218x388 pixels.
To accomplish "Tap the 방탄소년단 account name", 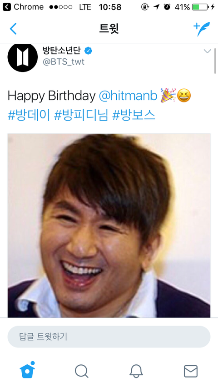I will [62, 51].
